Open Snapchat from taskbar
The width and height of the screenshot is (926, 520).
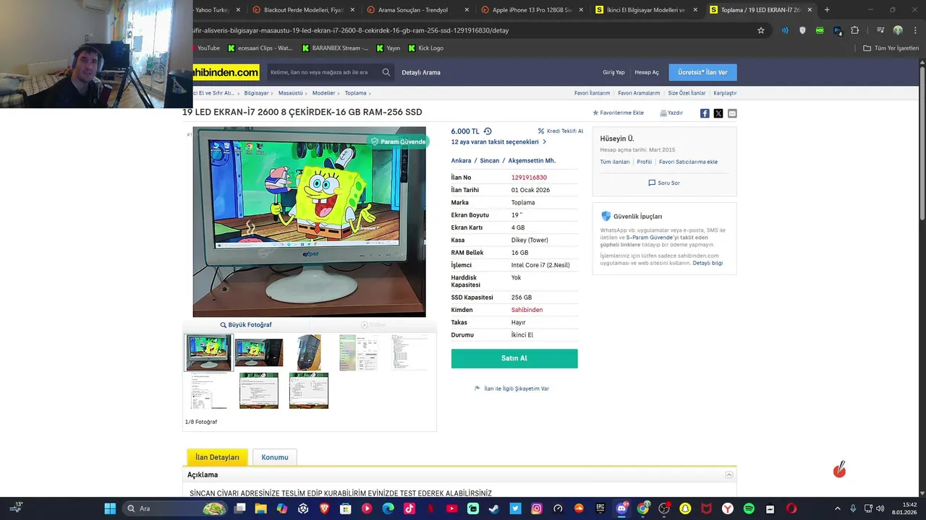click(x=685, y=508)
